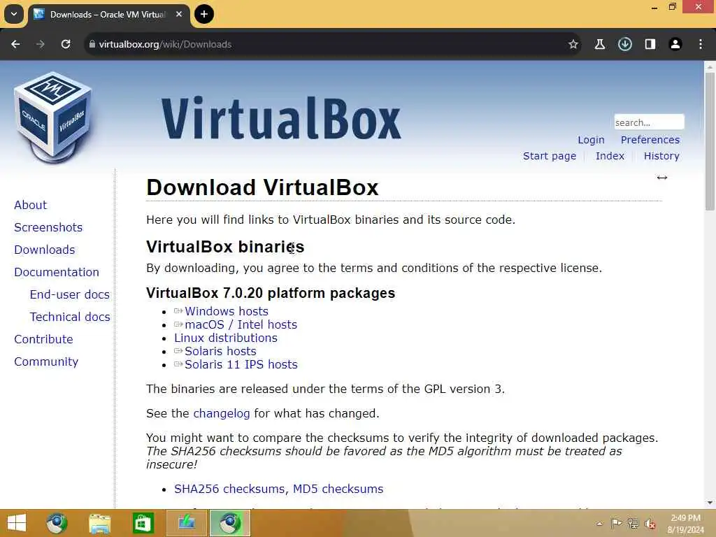Download the macOS / Intel hosts package
This screenshot has height=537, width=716.
241,324
